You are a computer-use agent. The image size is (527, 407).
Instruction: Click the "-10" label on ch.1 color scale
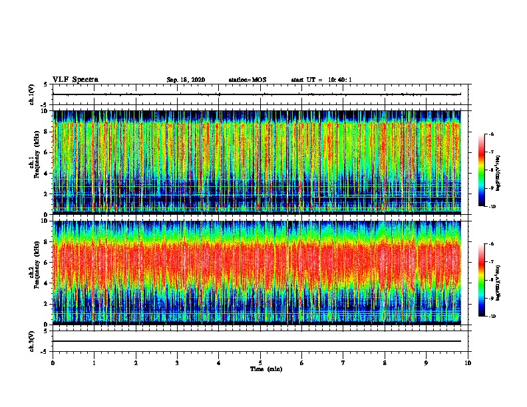tap(492, 207)
